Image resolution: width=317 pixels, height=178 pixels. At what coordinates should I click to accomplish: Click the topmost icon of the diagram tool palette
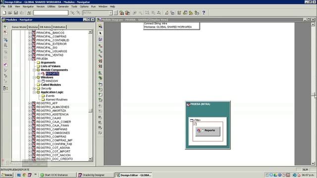tap(100, 26)
